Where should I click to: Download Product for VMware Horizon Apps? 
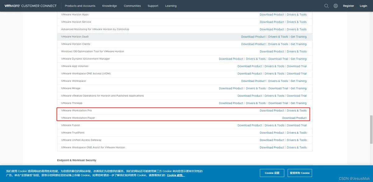pyautogui.click(x=272, y=15)
